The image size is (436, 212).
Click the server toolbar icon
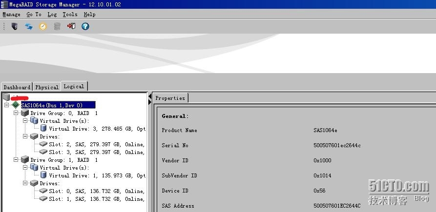15,26
